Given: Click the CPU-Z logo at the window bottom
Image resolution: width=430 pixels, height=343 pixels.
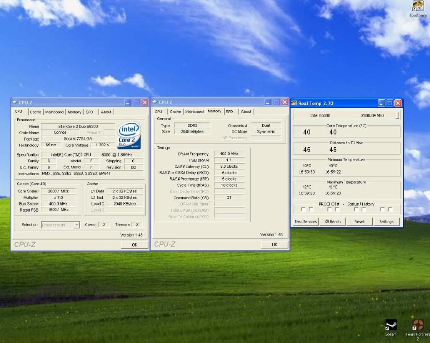Looking at the screenshot, I should (x=25, y=244).
